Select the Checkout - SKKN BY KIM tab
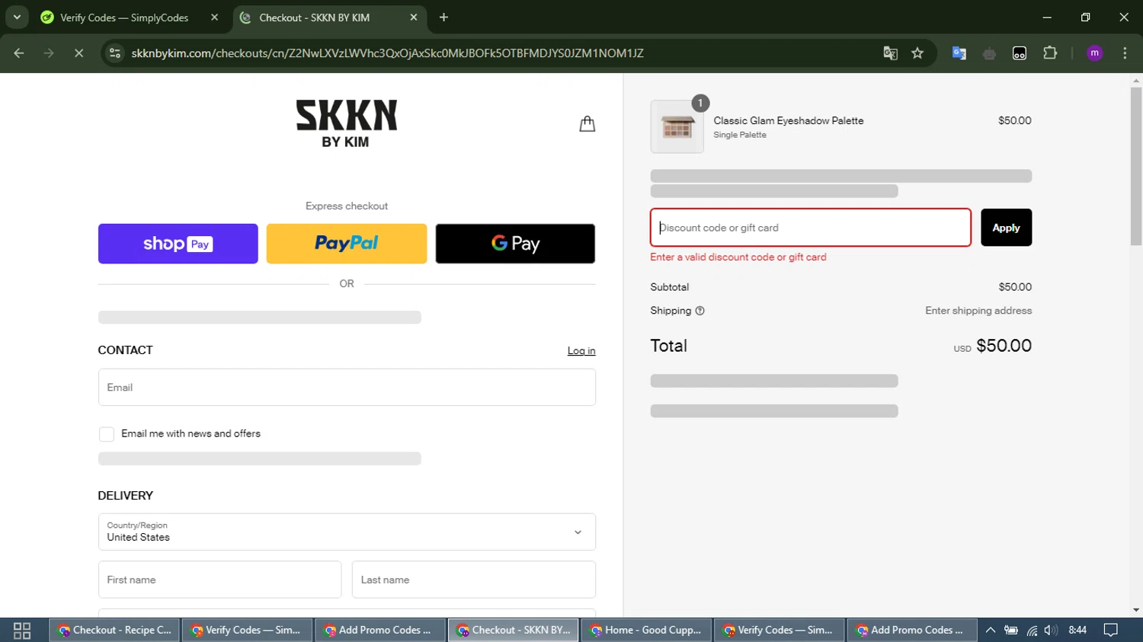The image size is (1143, 642). [x=329, y=17]
